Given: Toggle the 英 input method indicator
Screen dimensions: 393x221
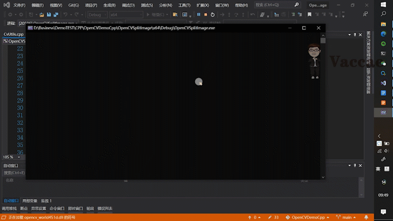Looking at the screenshot, I should pyautogui.click(x=378, y=169).
